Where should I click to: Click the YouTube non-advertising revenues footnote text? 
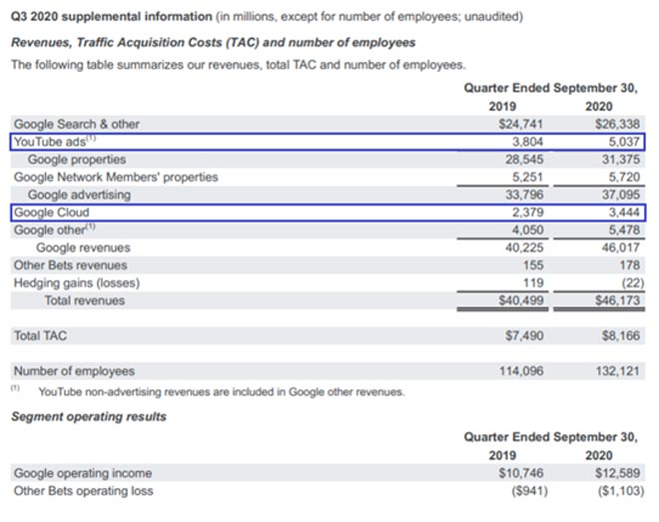point(220,391)
